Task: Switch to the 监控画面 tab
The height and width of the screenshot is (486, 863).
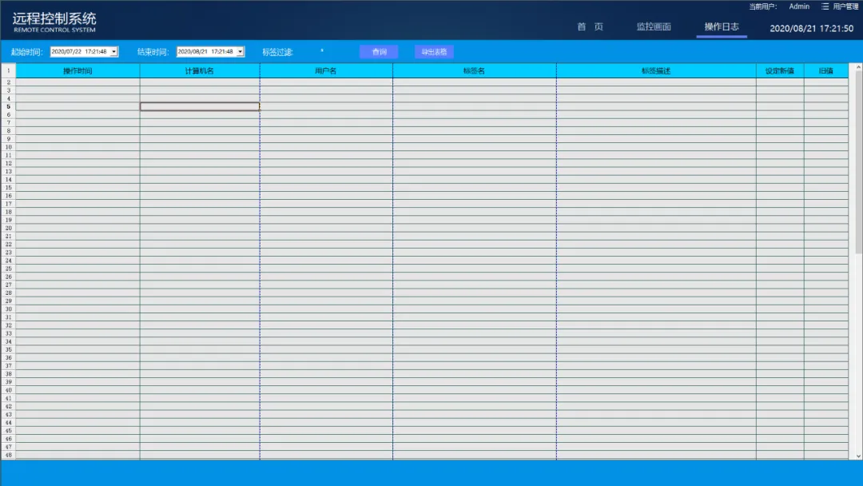Action: pos(654,27)
